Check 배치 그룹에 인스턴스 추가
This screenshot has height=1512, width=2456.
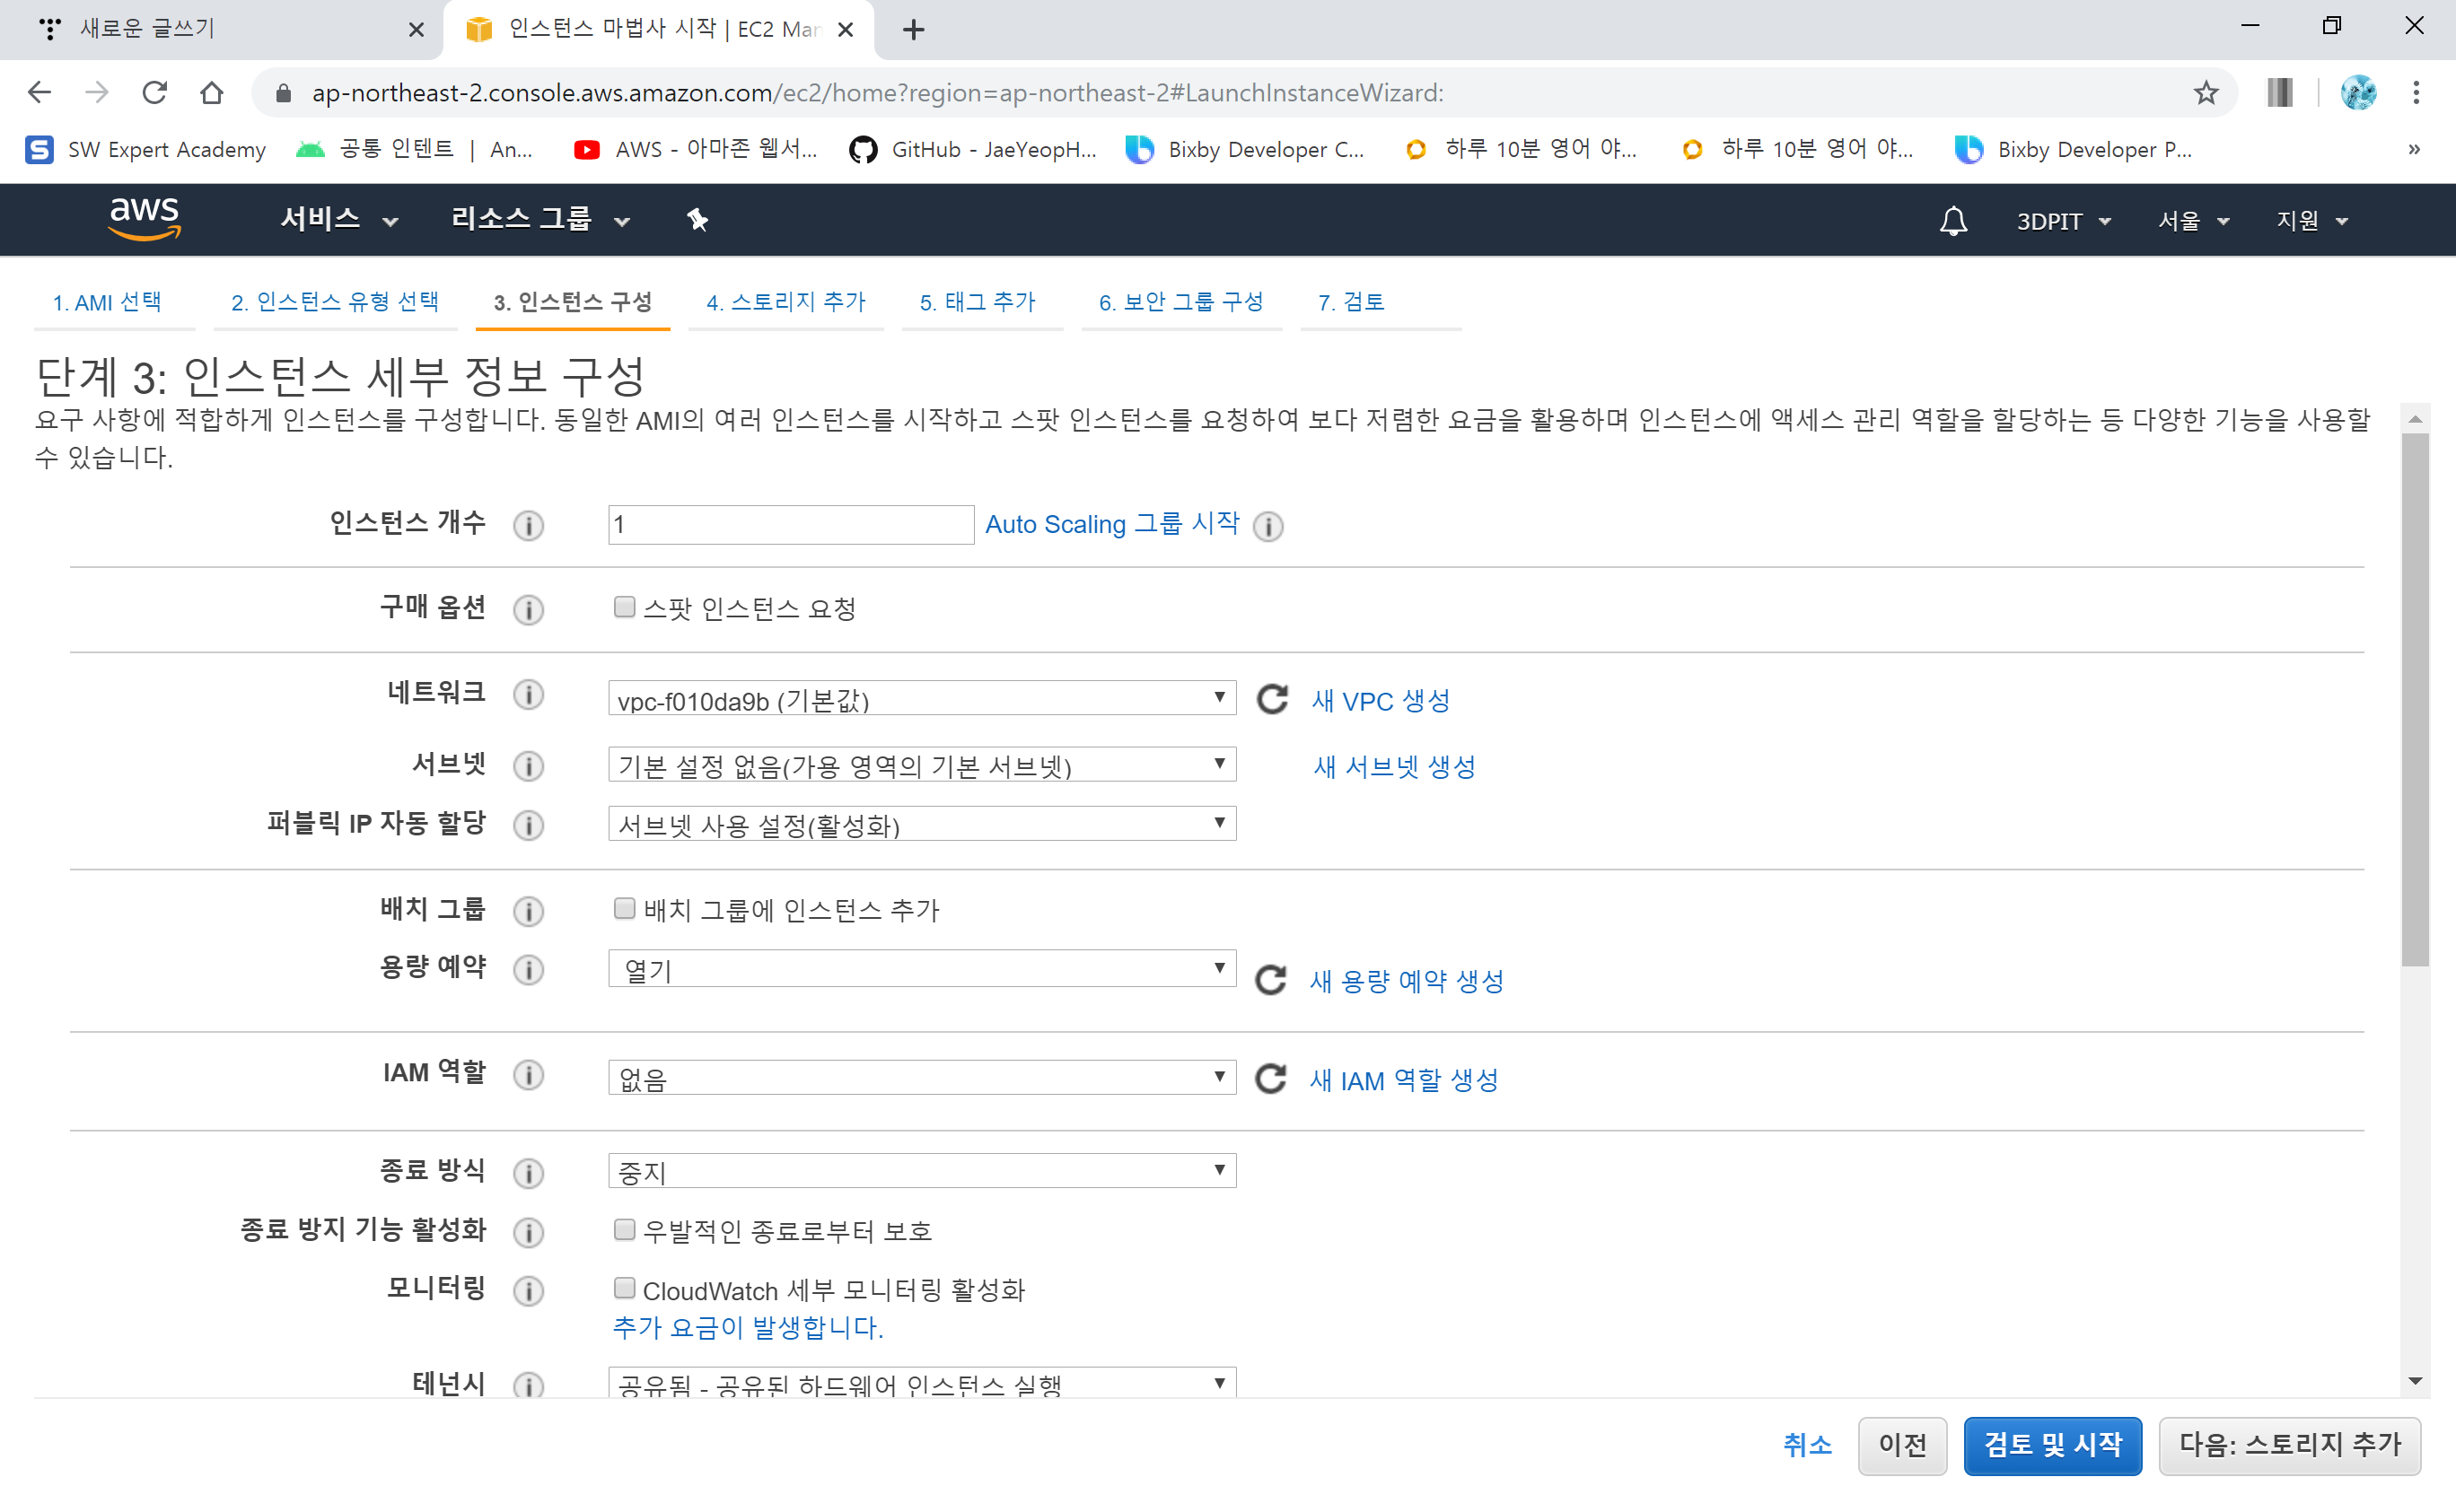pyautogui.click(x=624, y=908)
